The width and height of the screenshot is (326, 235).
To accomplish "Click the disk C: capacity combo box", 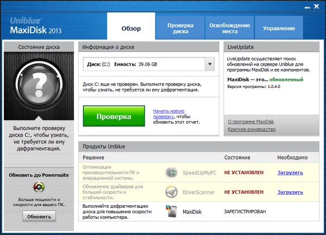I will tap(144, 65).
